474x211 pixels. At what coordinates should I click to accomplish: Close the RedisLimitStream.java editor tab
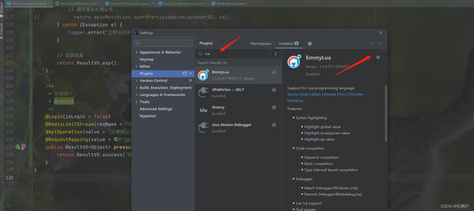(100, 4)
